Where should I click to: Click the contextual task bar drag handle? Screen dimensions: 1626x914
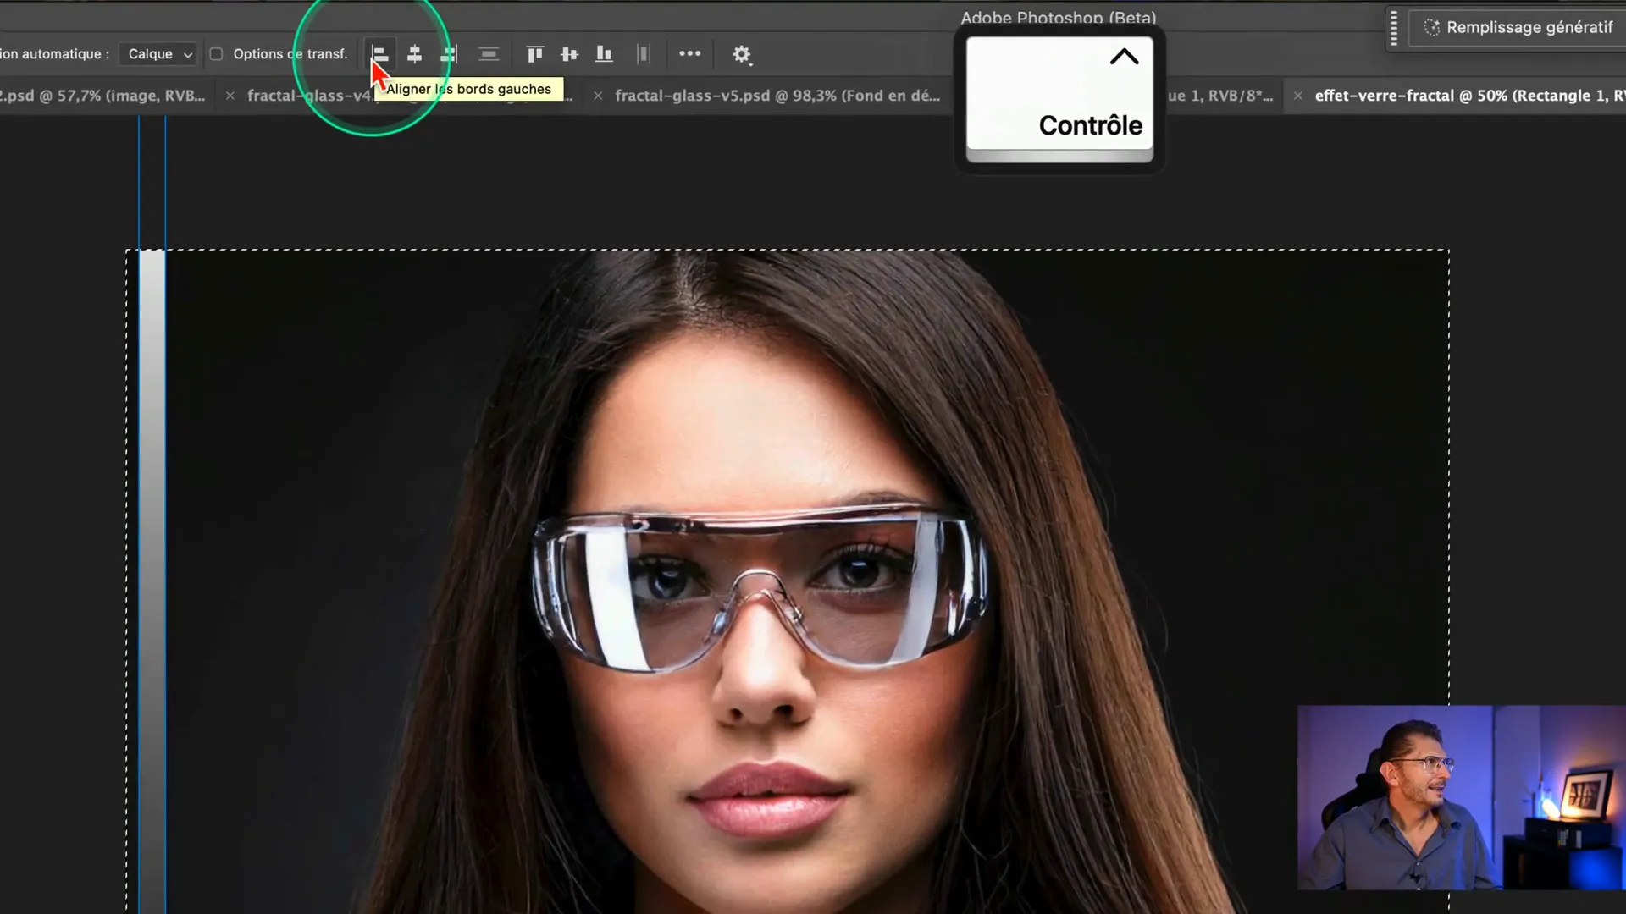tap(1394, 29)
